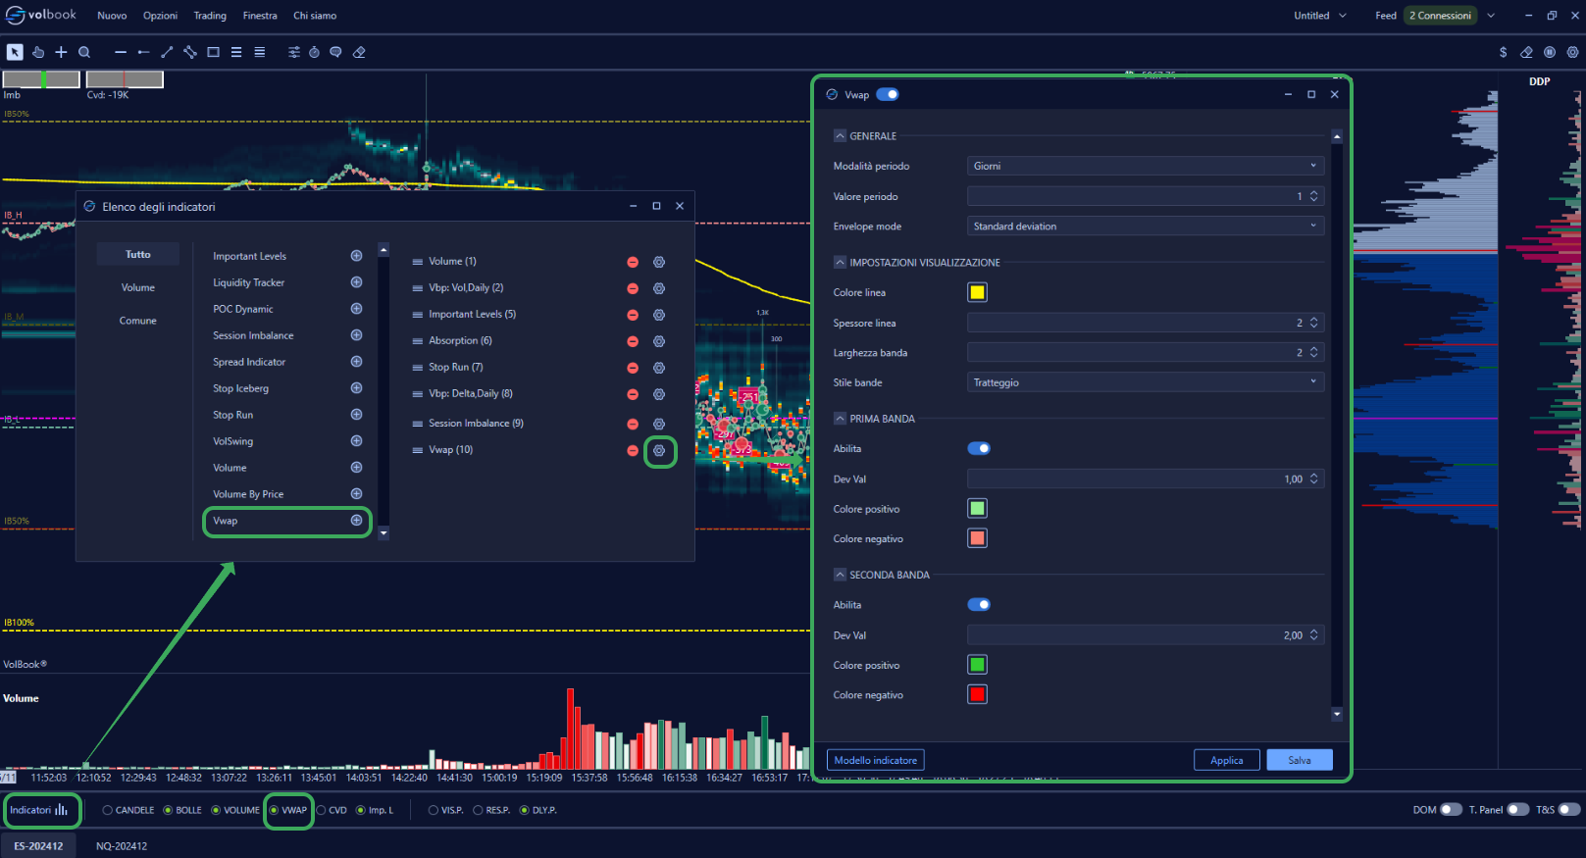Click the Applica button

coord(1226,760)
